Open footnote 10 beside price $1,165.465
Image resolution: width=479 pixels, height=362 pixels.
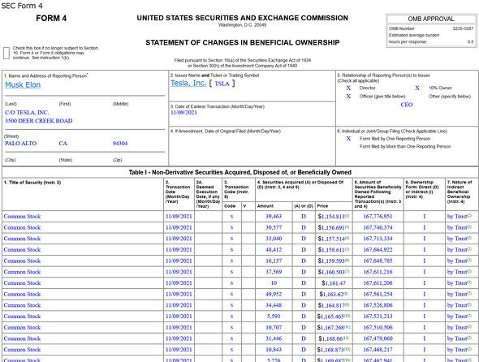[347, 316]
